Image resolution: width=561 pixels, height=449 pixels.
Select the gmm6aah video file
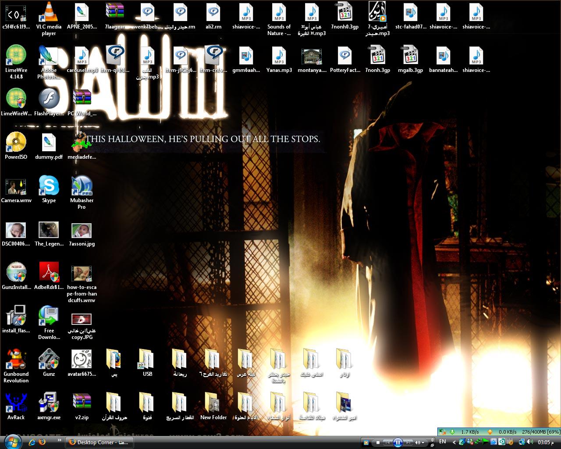(x=246, y=59)
